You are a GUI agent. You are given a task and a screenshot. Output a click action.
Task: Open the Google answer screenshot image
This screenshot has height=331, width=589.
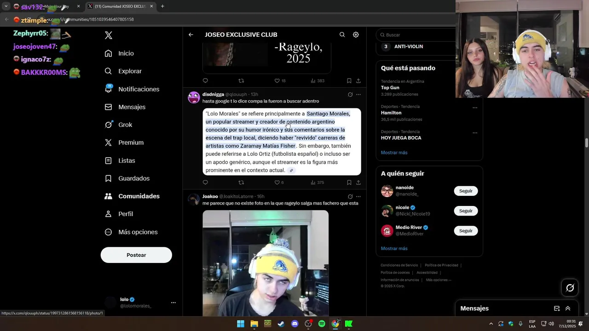(x=282, y=142)
